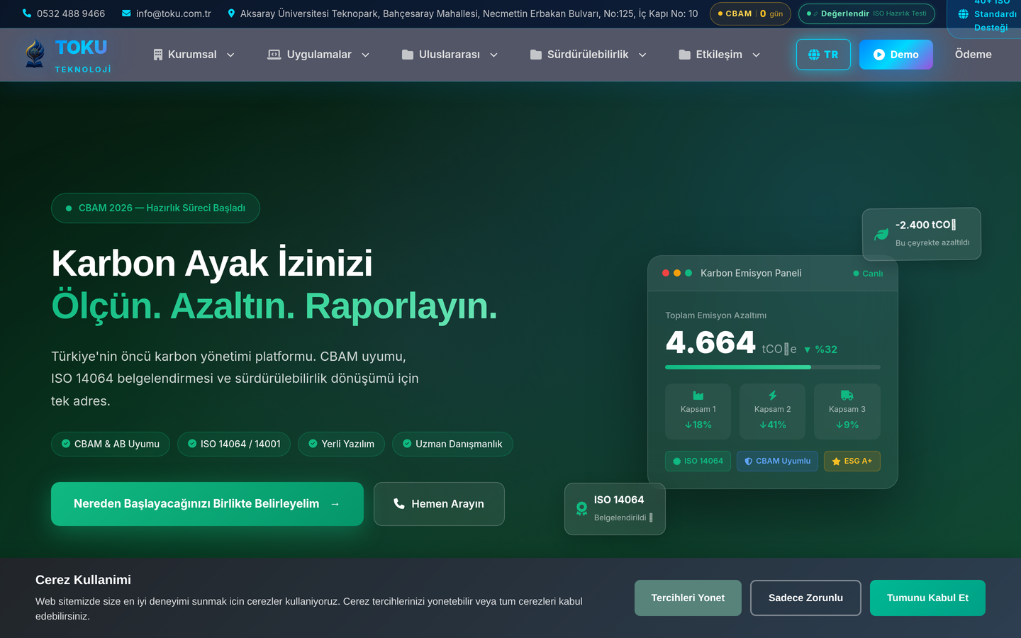Click the play icon in the Demo button
Screen dimensions: 1021x638
[879, 55]
